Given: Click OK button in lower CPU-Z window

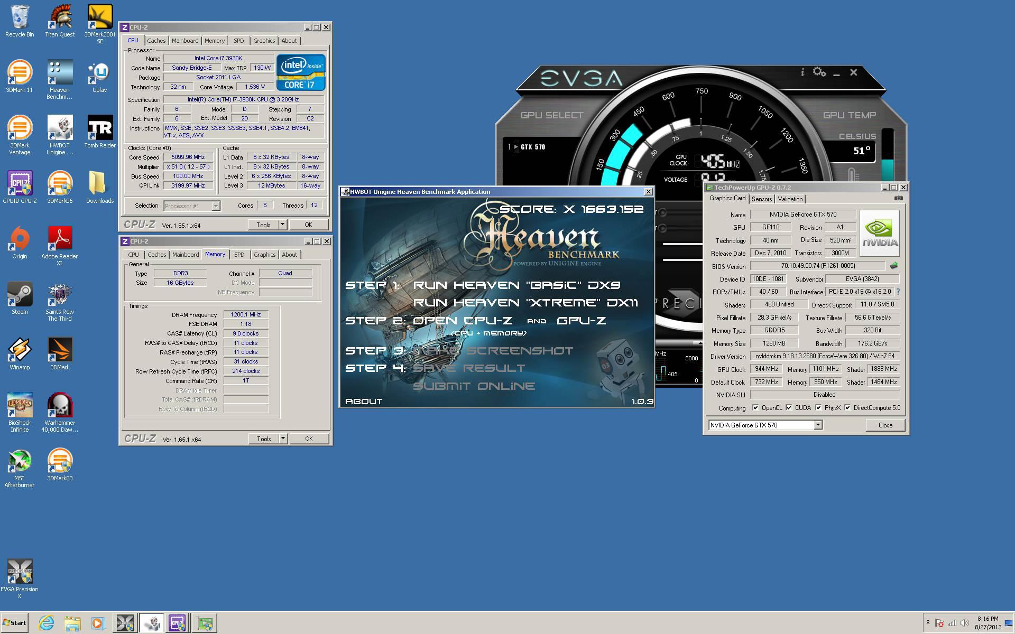Looking at the screenshot, I should [x=309, y=439].
